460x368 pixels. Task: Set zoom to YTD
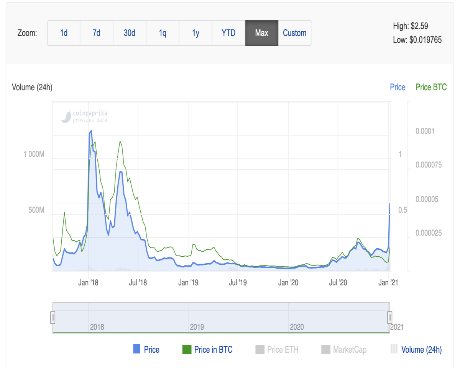click(x=228, y=33)
